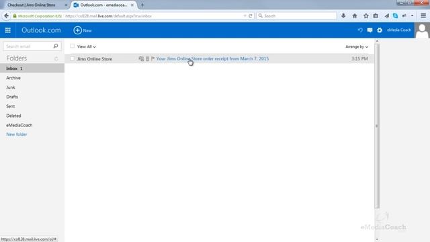430x242 pixels.
Task: Click the New plus circle icon
Action: [x=78, y=30]
